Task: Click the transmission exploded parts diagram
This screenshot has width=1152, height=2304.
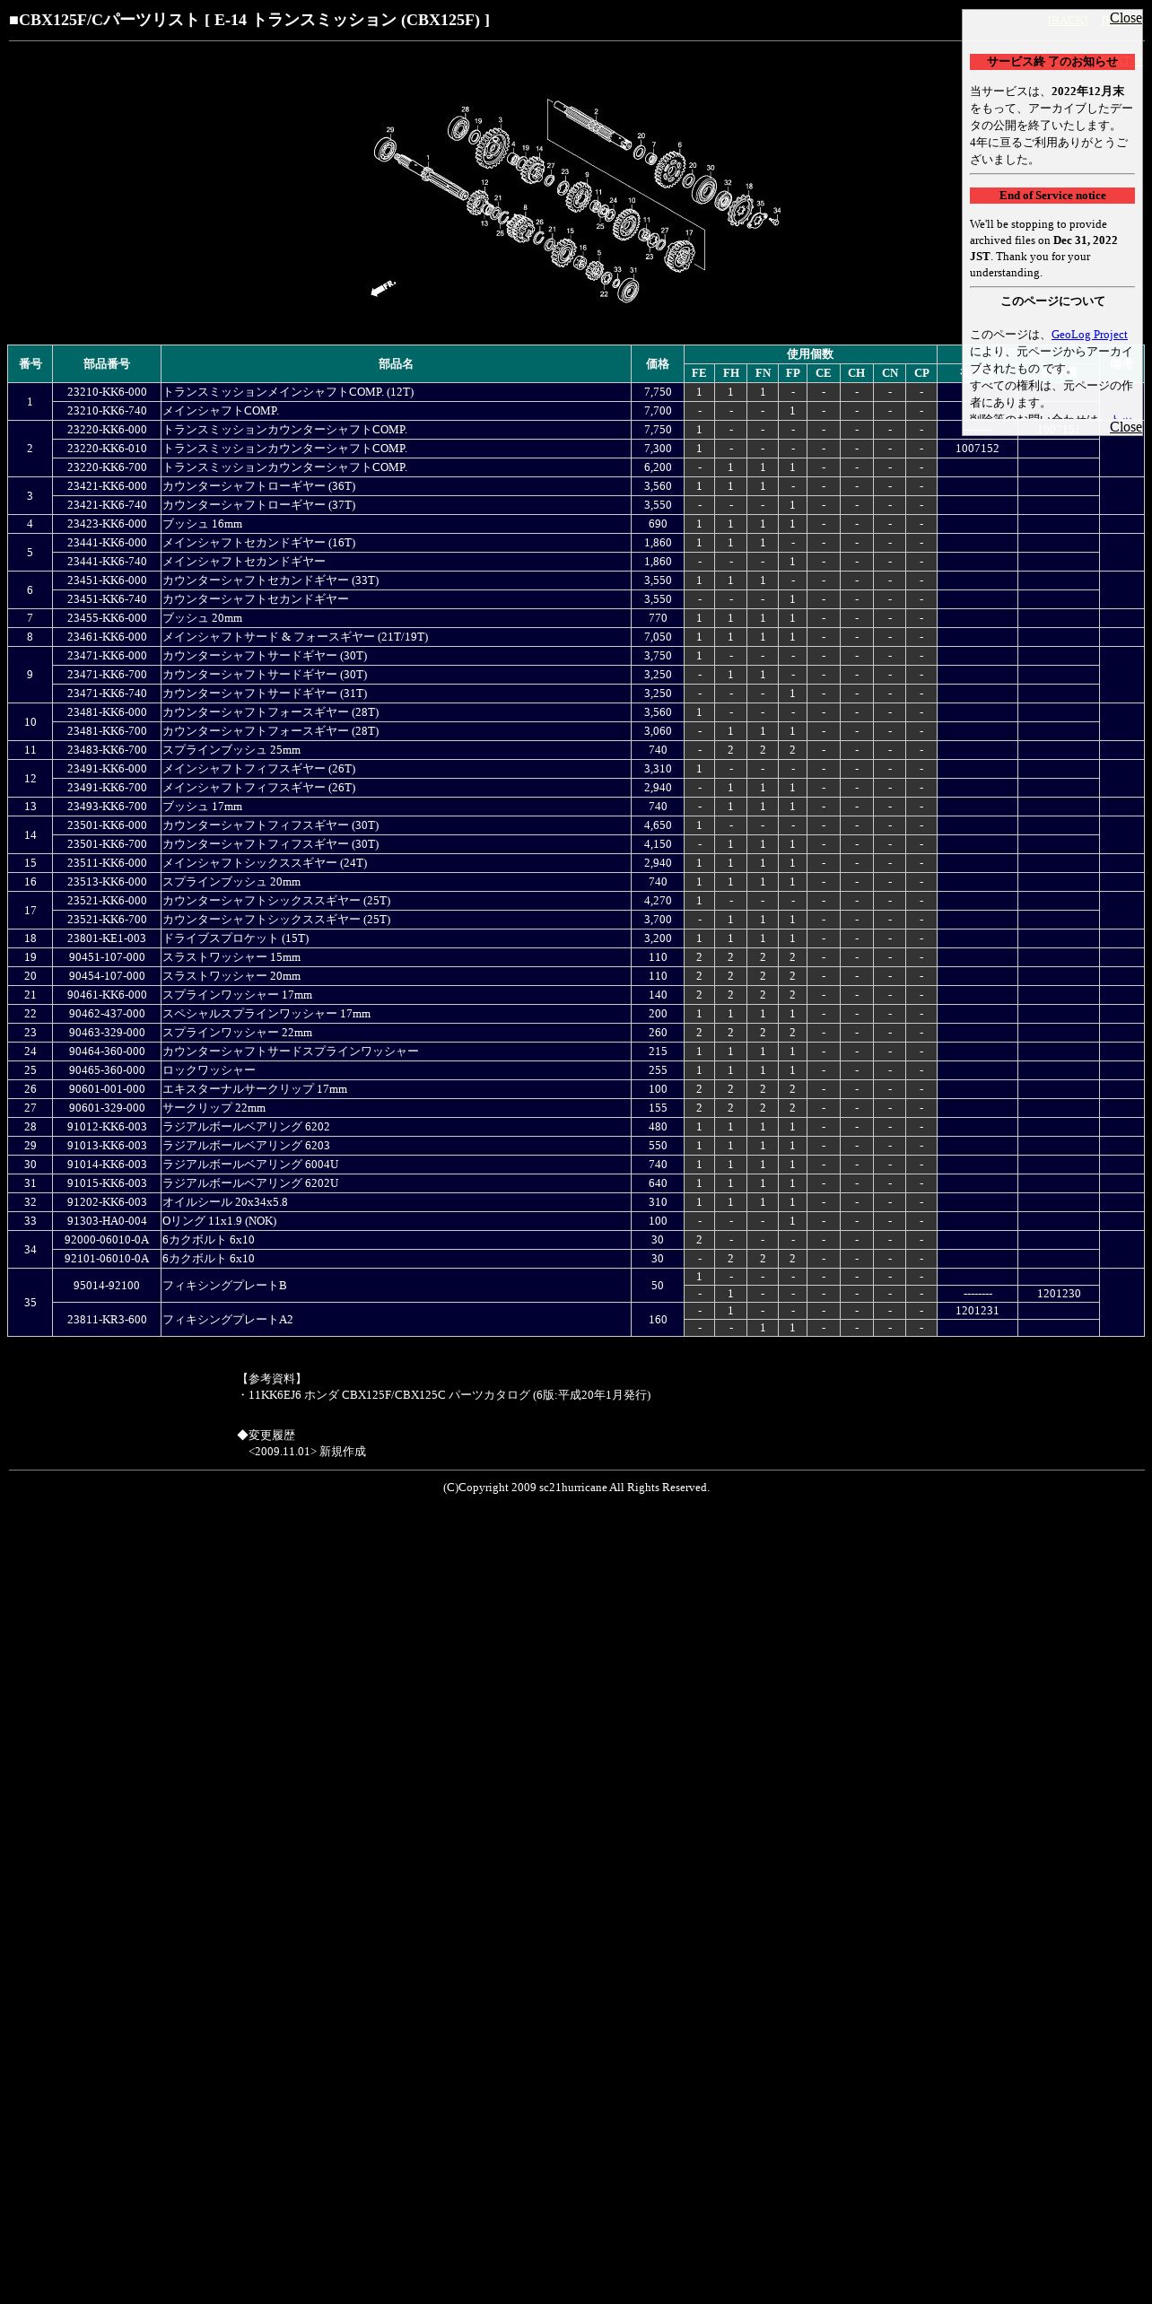Action: (576, 200)
